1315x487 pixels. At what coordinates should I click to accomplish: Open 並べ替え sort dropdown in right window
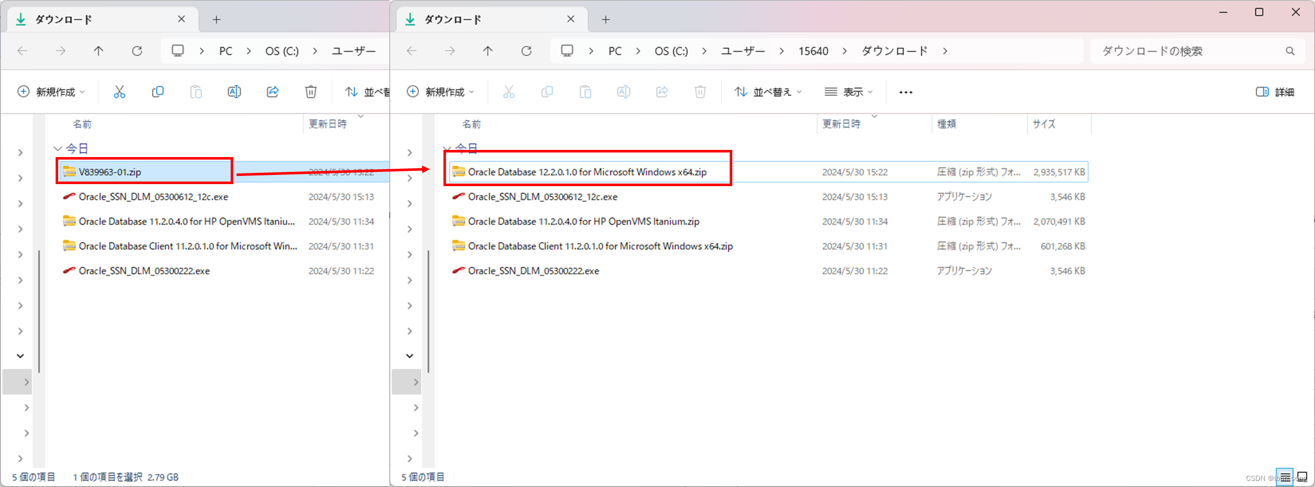click(768, 92)
